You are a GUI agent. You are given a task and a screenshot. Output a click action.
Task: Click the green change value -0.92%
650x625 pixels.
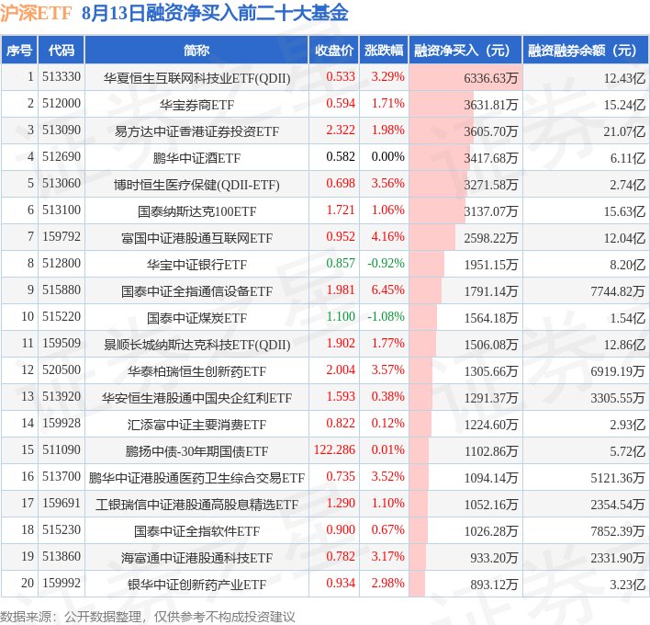[386, 263]
